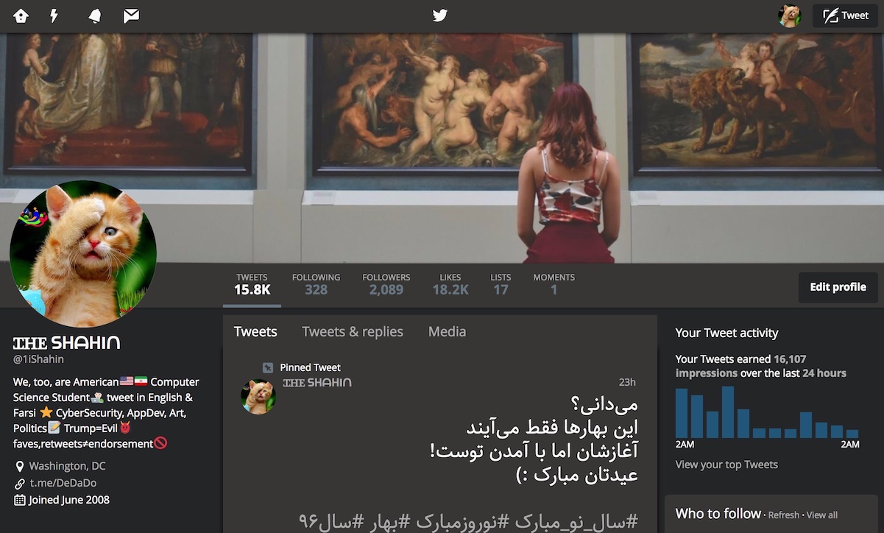
Task: Open Moments lightning bolt icon
Action: (54, 15)
